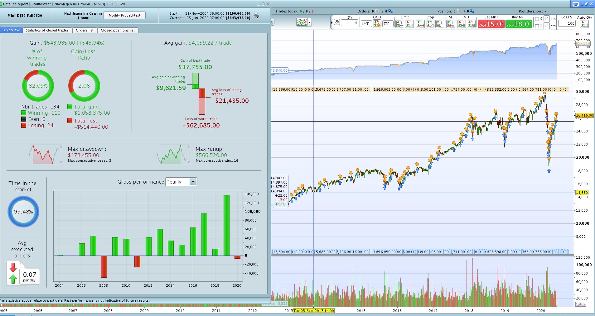
Task: Click the 2019 green performance bar
Action: pyautogui.click(x=226, y=225)
